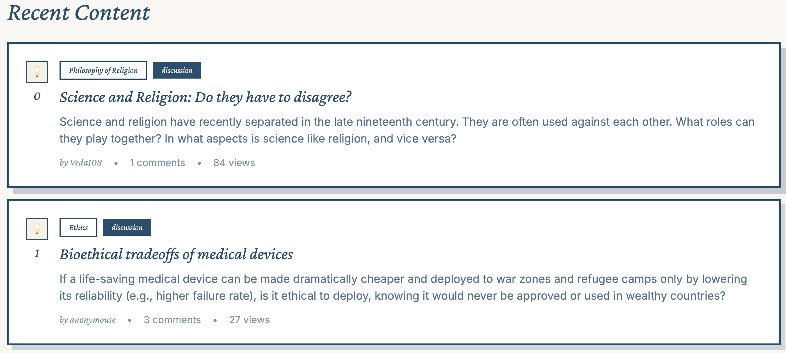Open the Bioethical tradeoffs of medical devices post
786x353 pixels.
click(x=176, y=255)
